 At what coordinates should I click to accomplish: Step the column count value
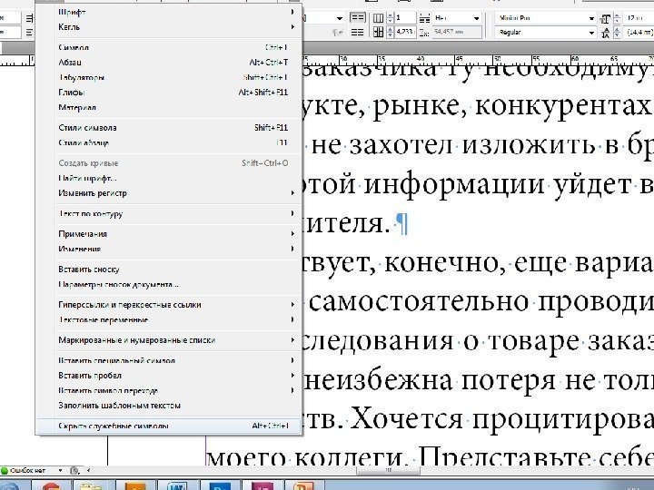(x=391, y=18)
